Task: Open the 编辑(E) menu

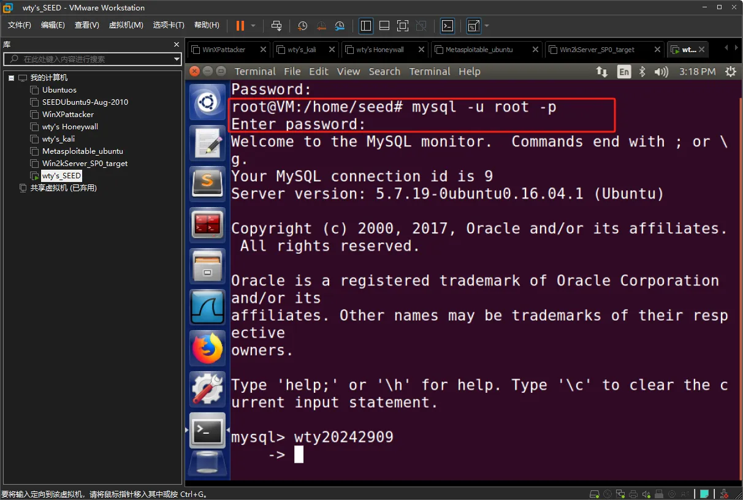Action: tap(53, 25)
